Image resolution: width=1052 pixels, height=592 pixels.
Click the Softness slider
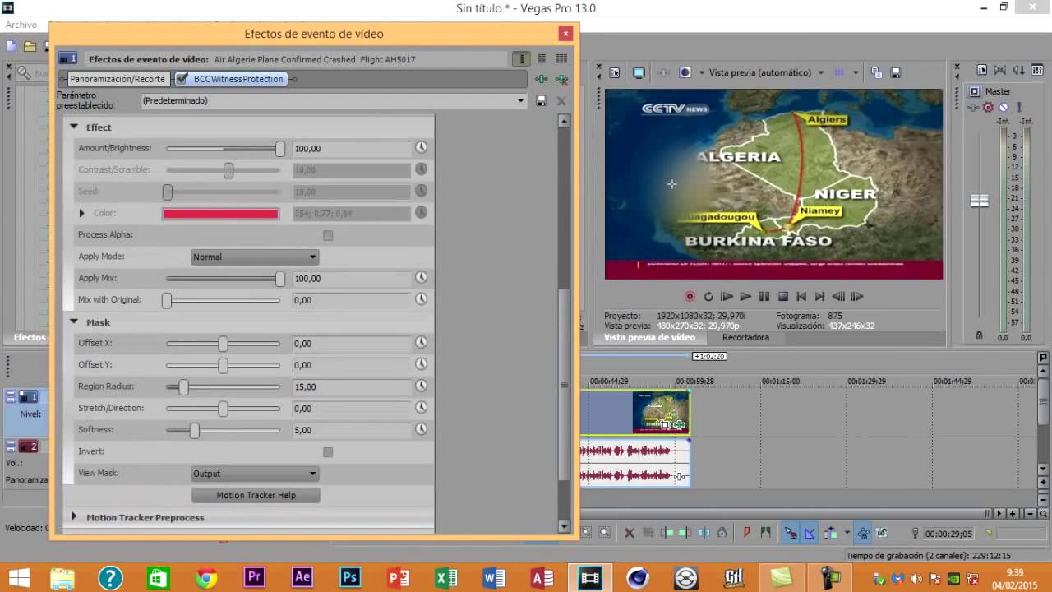[224, 430]
